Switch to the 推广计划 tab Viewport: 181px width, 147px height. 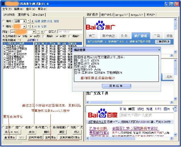tap(107, 15)
